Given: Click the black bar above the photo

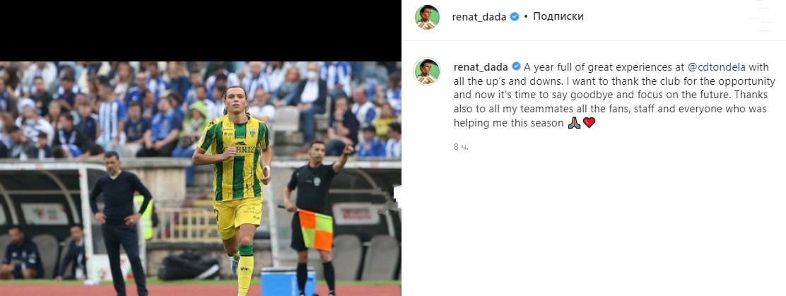Looking at the screenshot, I should click(x=201, y=30).
